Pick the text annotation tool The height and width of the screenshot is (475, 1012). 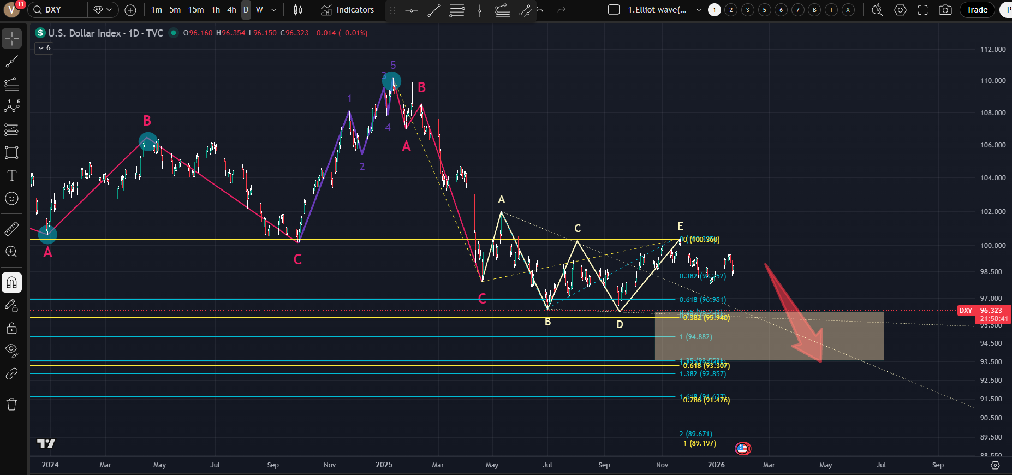[11, 175]
